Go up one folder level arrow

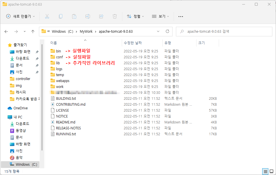(x=33, y=32)
